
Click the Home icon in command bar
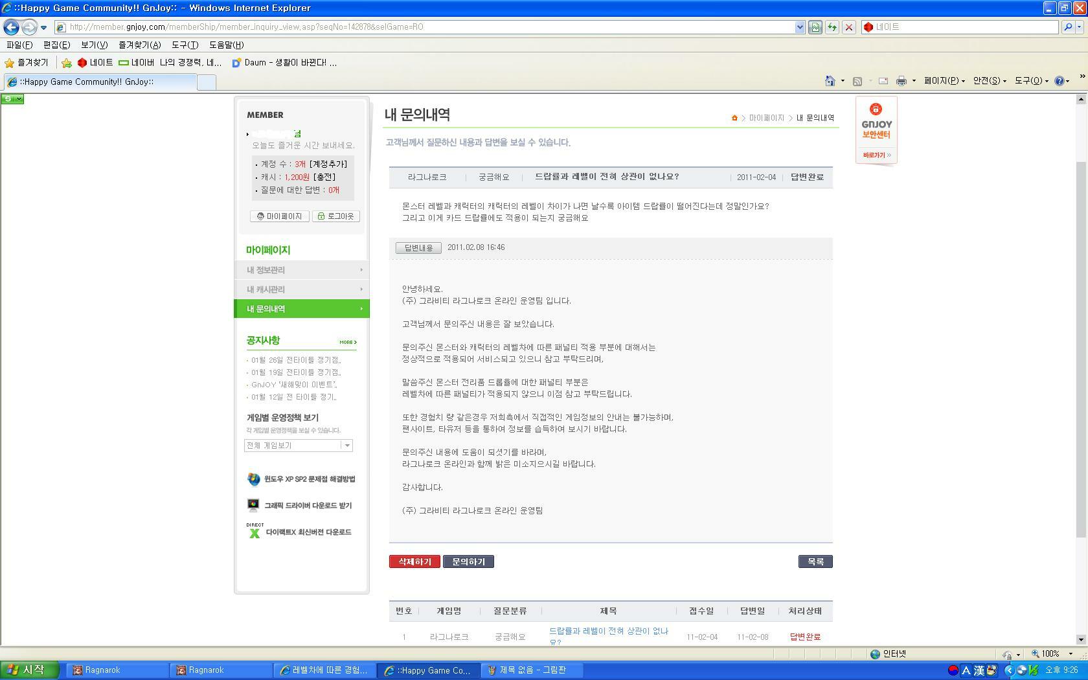tap(830, 81)
